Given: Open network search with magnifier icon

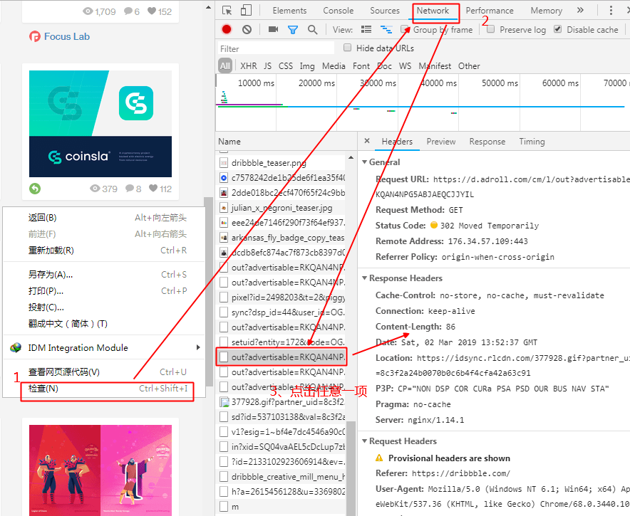Looking at the screenshot, I should click(312, 30).
